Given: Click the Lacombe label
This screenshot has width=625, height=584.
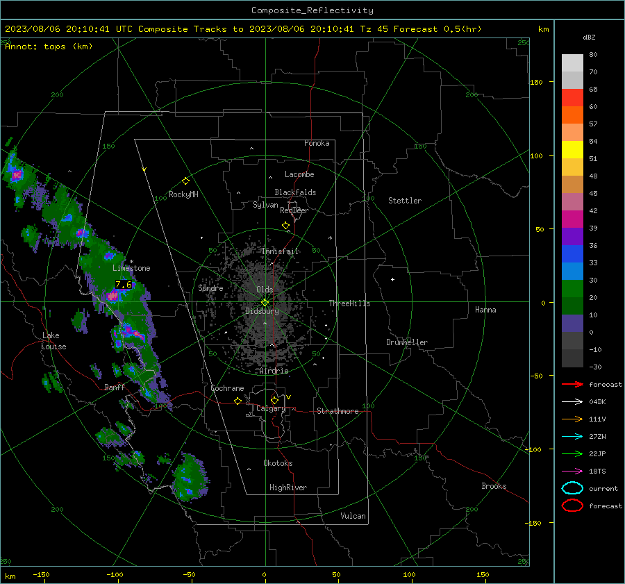Looking at the screenshot, I should (299, 174).
